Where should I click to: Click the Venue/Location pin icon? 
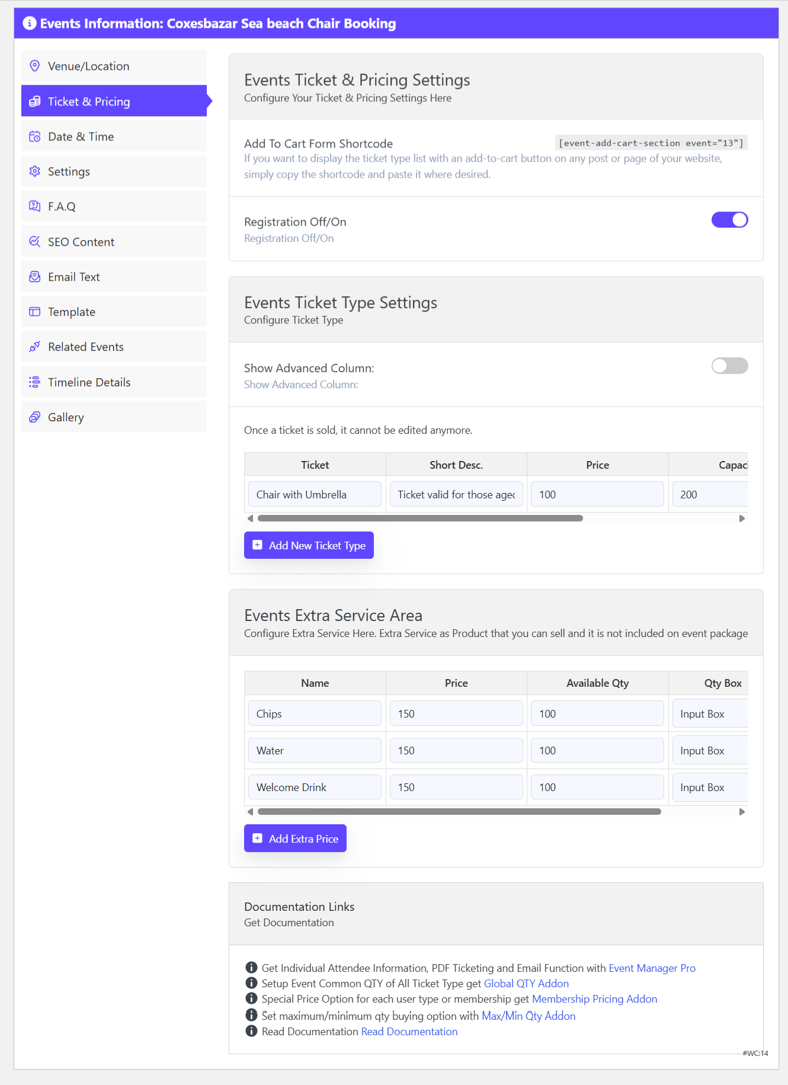coord(35,66)
